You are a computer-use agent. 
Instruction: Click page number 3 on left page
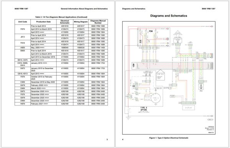point(107,140)
